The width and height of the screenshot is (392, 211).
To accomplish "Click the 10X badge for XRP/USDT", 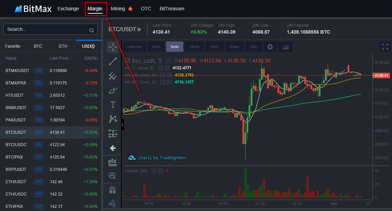I will (x=39, y=169).
